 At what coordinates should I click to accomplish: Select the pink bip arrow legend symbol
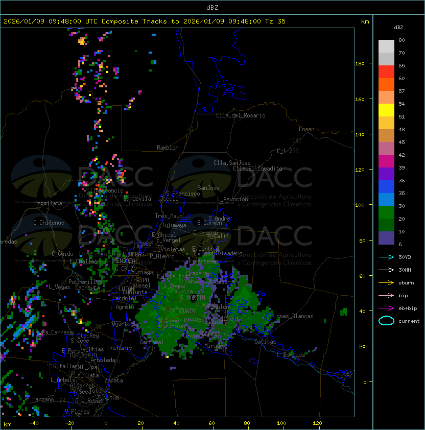(x=386, y=295)
